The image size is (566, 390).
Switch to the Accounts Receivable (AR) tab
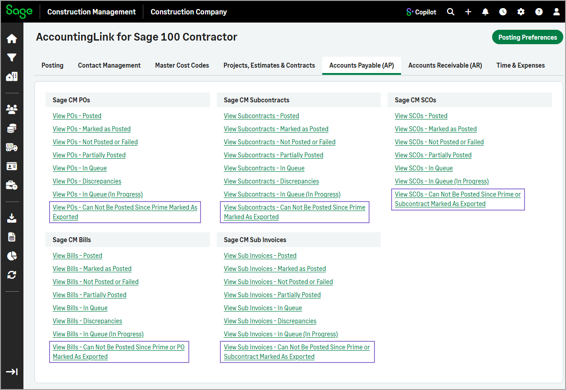click(445, 65)
